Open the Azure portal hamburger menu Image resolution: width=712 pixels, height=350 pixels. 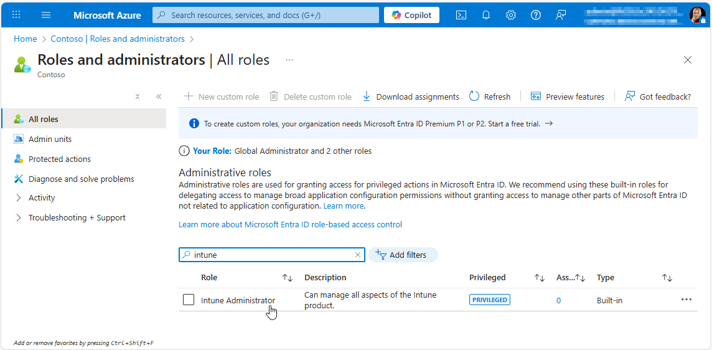click(46, 15)
